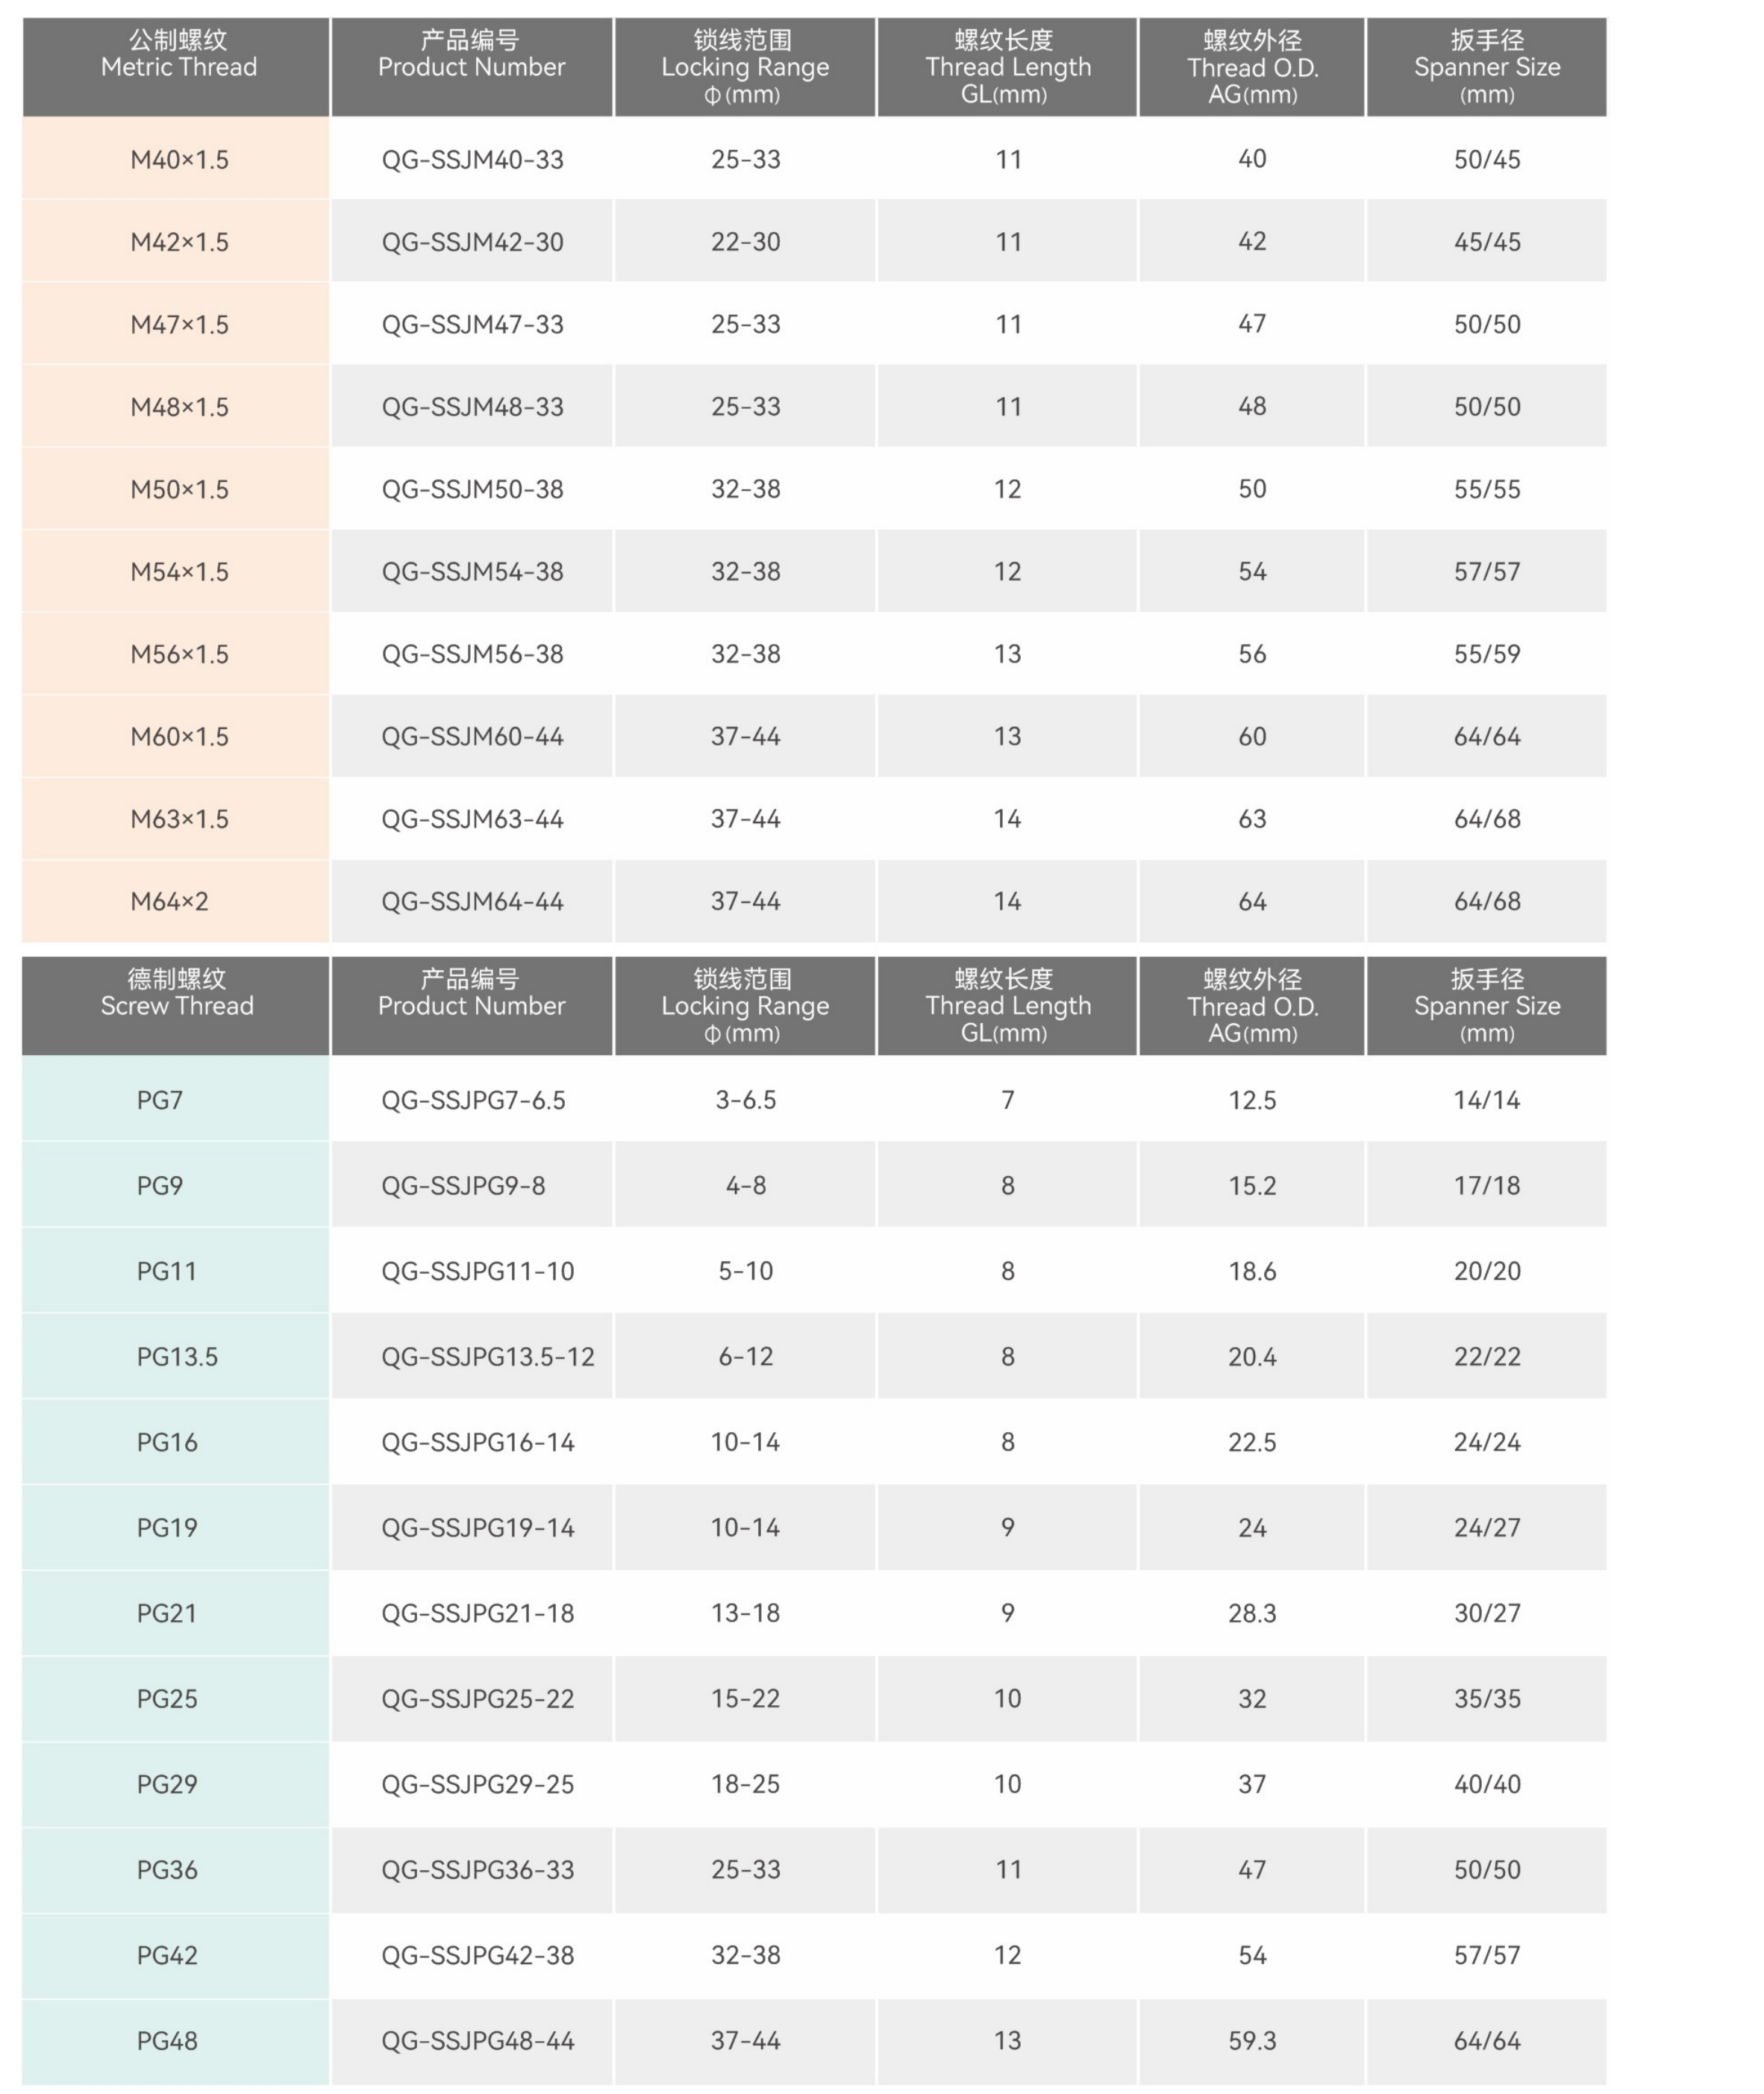Viewport: 1764px width, 2094px height.
Task: Click product number QG-SSJM50-38
Action: pyautogui.click(x=472, y=490)
